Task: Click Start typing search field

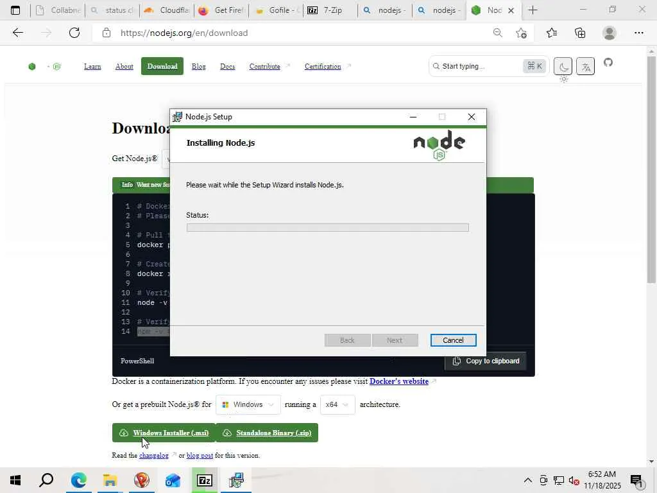Action: (488, 66)
